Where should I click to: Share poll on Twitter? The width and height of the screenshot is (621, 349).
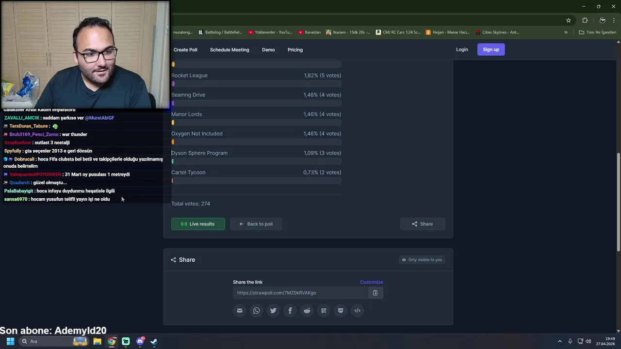[273, 311]
